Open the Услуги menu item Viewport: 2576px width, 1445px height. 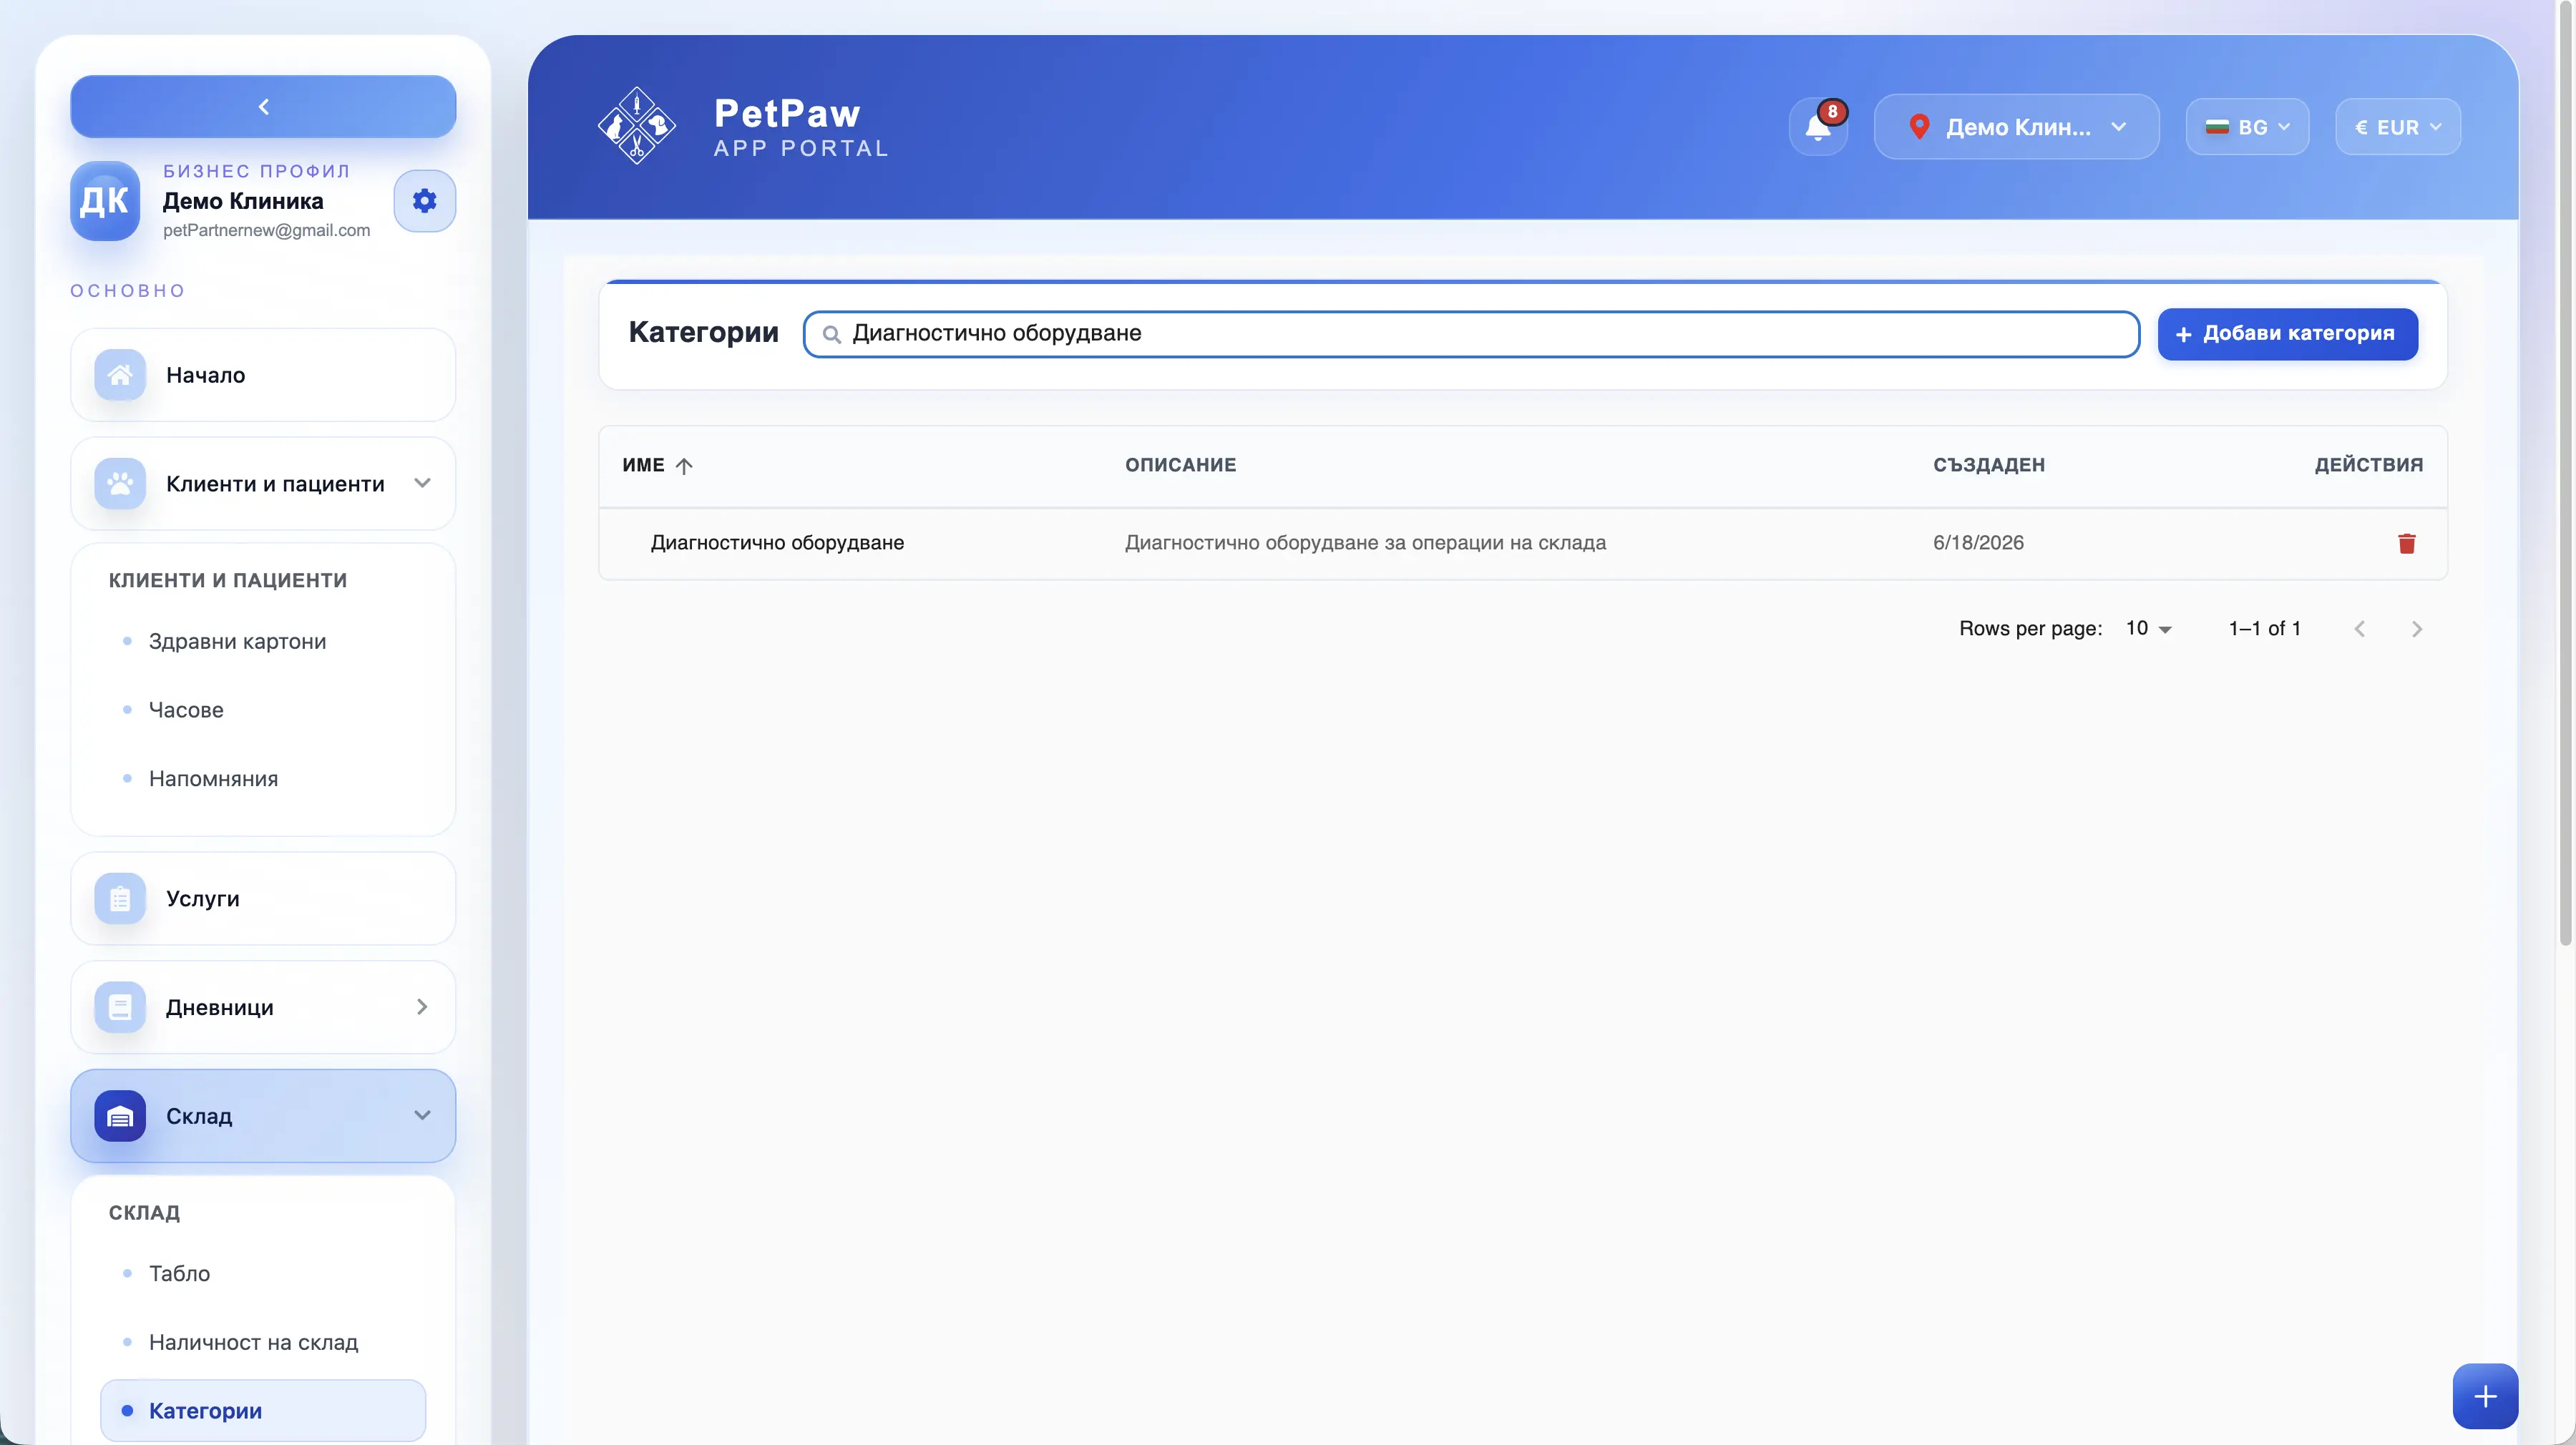click(x=263, y=898)
